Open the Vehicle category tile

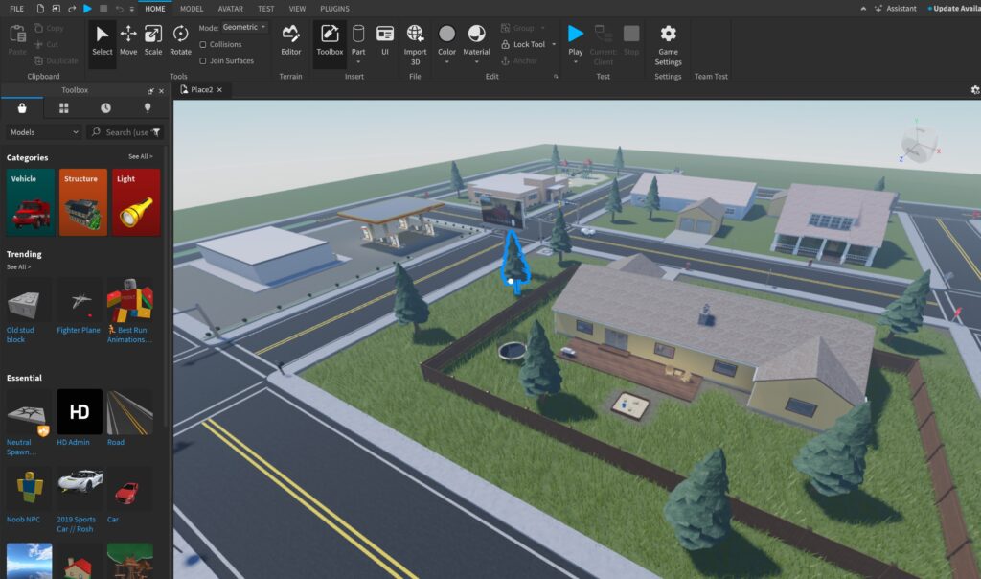coord(31,202)
